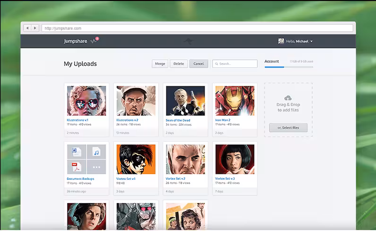Click Michael's profile avatar

[x=281, y=41]
